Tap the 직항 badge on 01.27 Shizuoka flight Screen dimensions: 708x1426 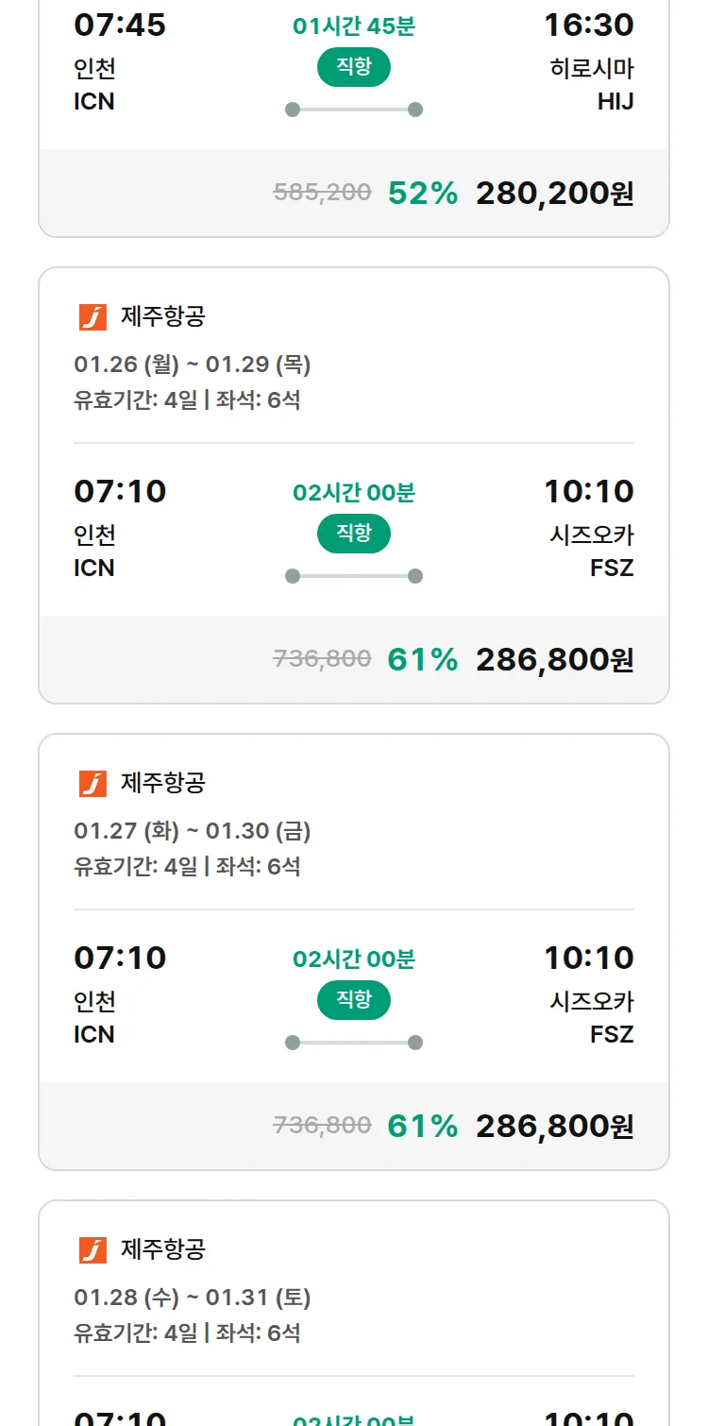(354, 1000)
